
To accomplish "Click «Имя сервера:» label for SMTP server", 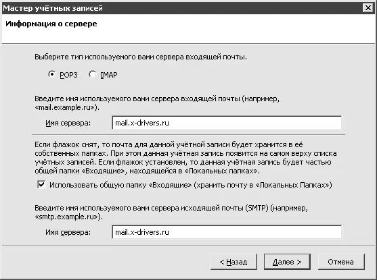I will [68, 232].
